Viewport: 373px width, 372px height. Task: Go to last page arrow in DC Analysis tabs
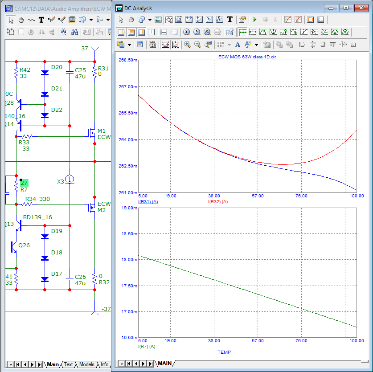(151, 364)
